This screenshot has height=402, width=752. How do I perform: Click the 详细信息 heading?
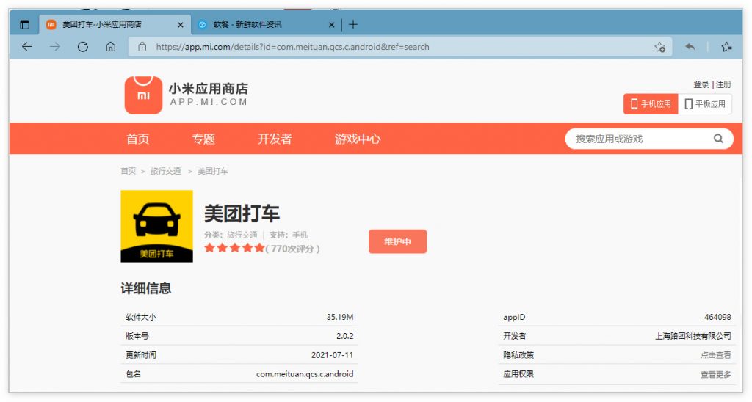pos(146,288)
